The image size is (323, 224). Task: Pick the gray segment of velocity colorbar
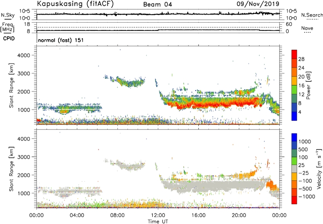294,169
